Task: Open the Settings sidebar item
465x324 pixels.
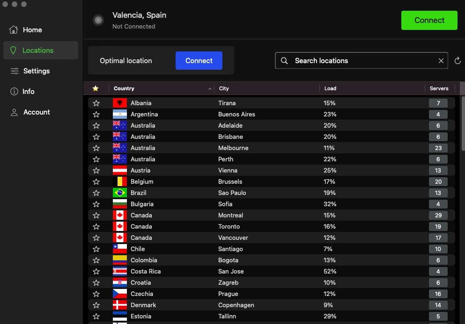Action: point(36,71)
